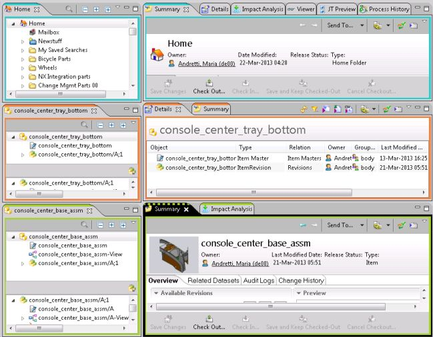
Task: Select the ItemRevision row in Details table
Action: pyautogui.click(x=199, y=167)
